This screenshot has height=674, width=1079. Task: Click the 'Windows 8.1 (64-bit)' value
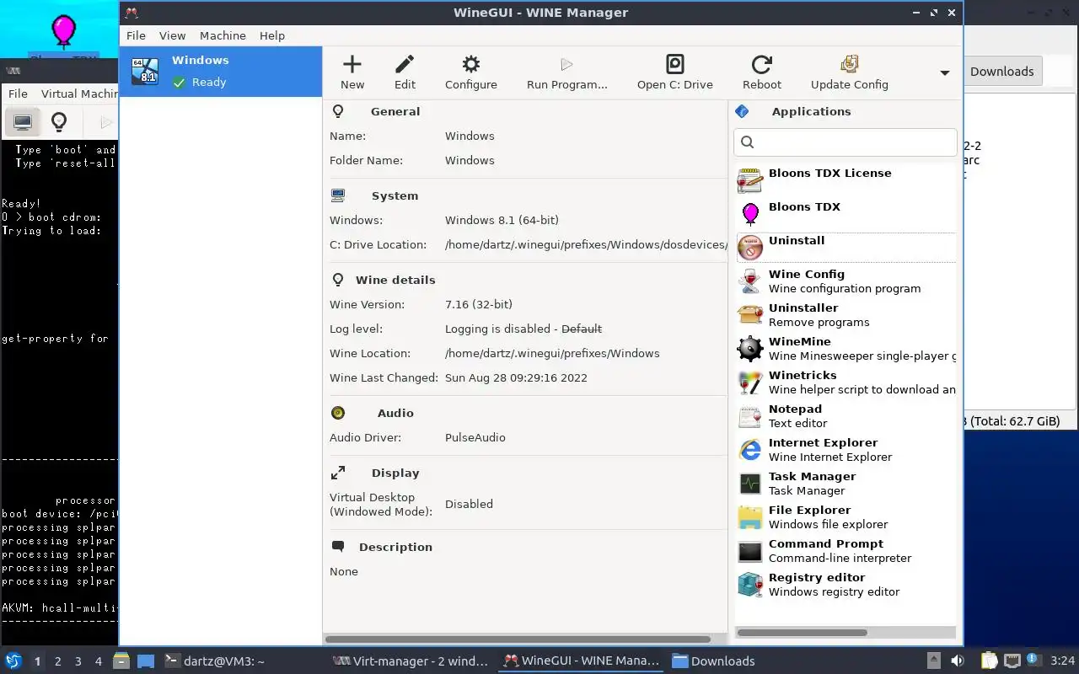click(502, 220)
